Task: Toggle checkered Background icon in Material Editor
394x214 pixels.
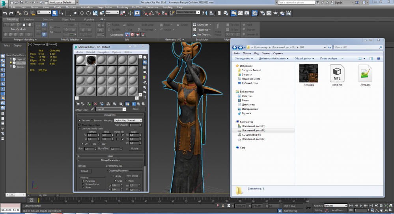Action: [145, 67]
